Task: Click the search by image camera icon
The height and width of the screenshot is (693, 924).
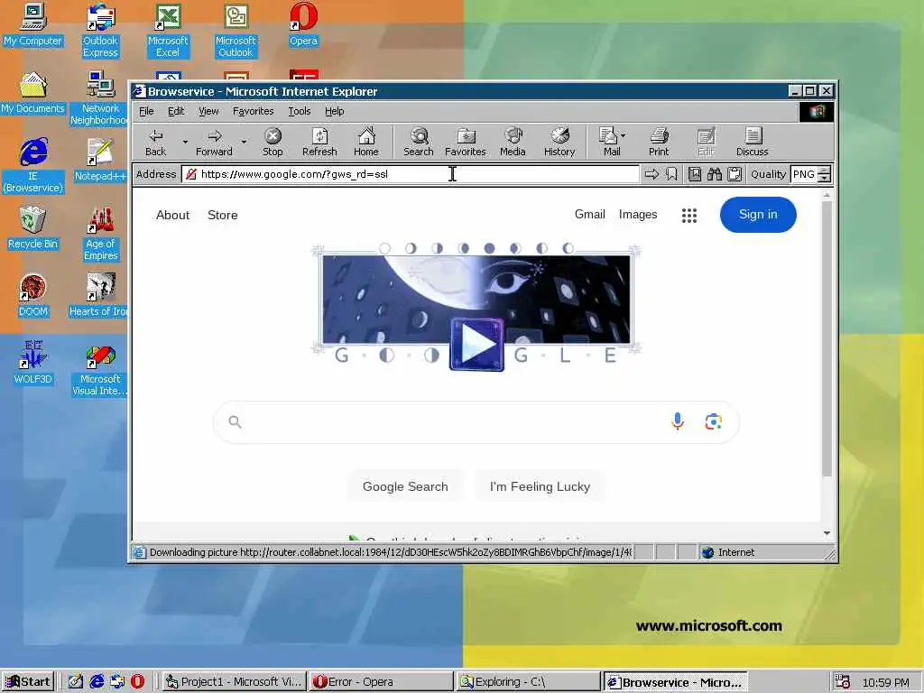Action: (713, 421)
